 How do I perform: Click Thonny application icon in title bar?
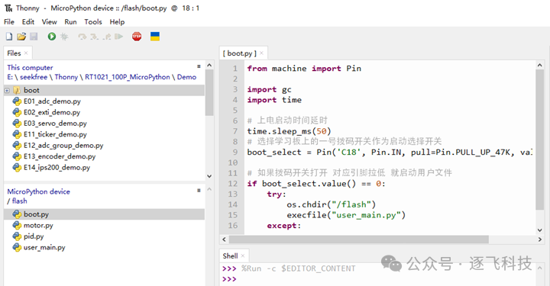click(8, 8)
